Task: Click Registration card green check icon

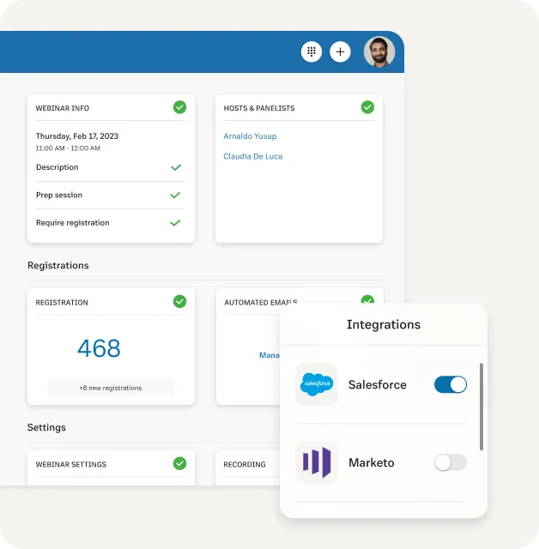Action: point(179,301)
